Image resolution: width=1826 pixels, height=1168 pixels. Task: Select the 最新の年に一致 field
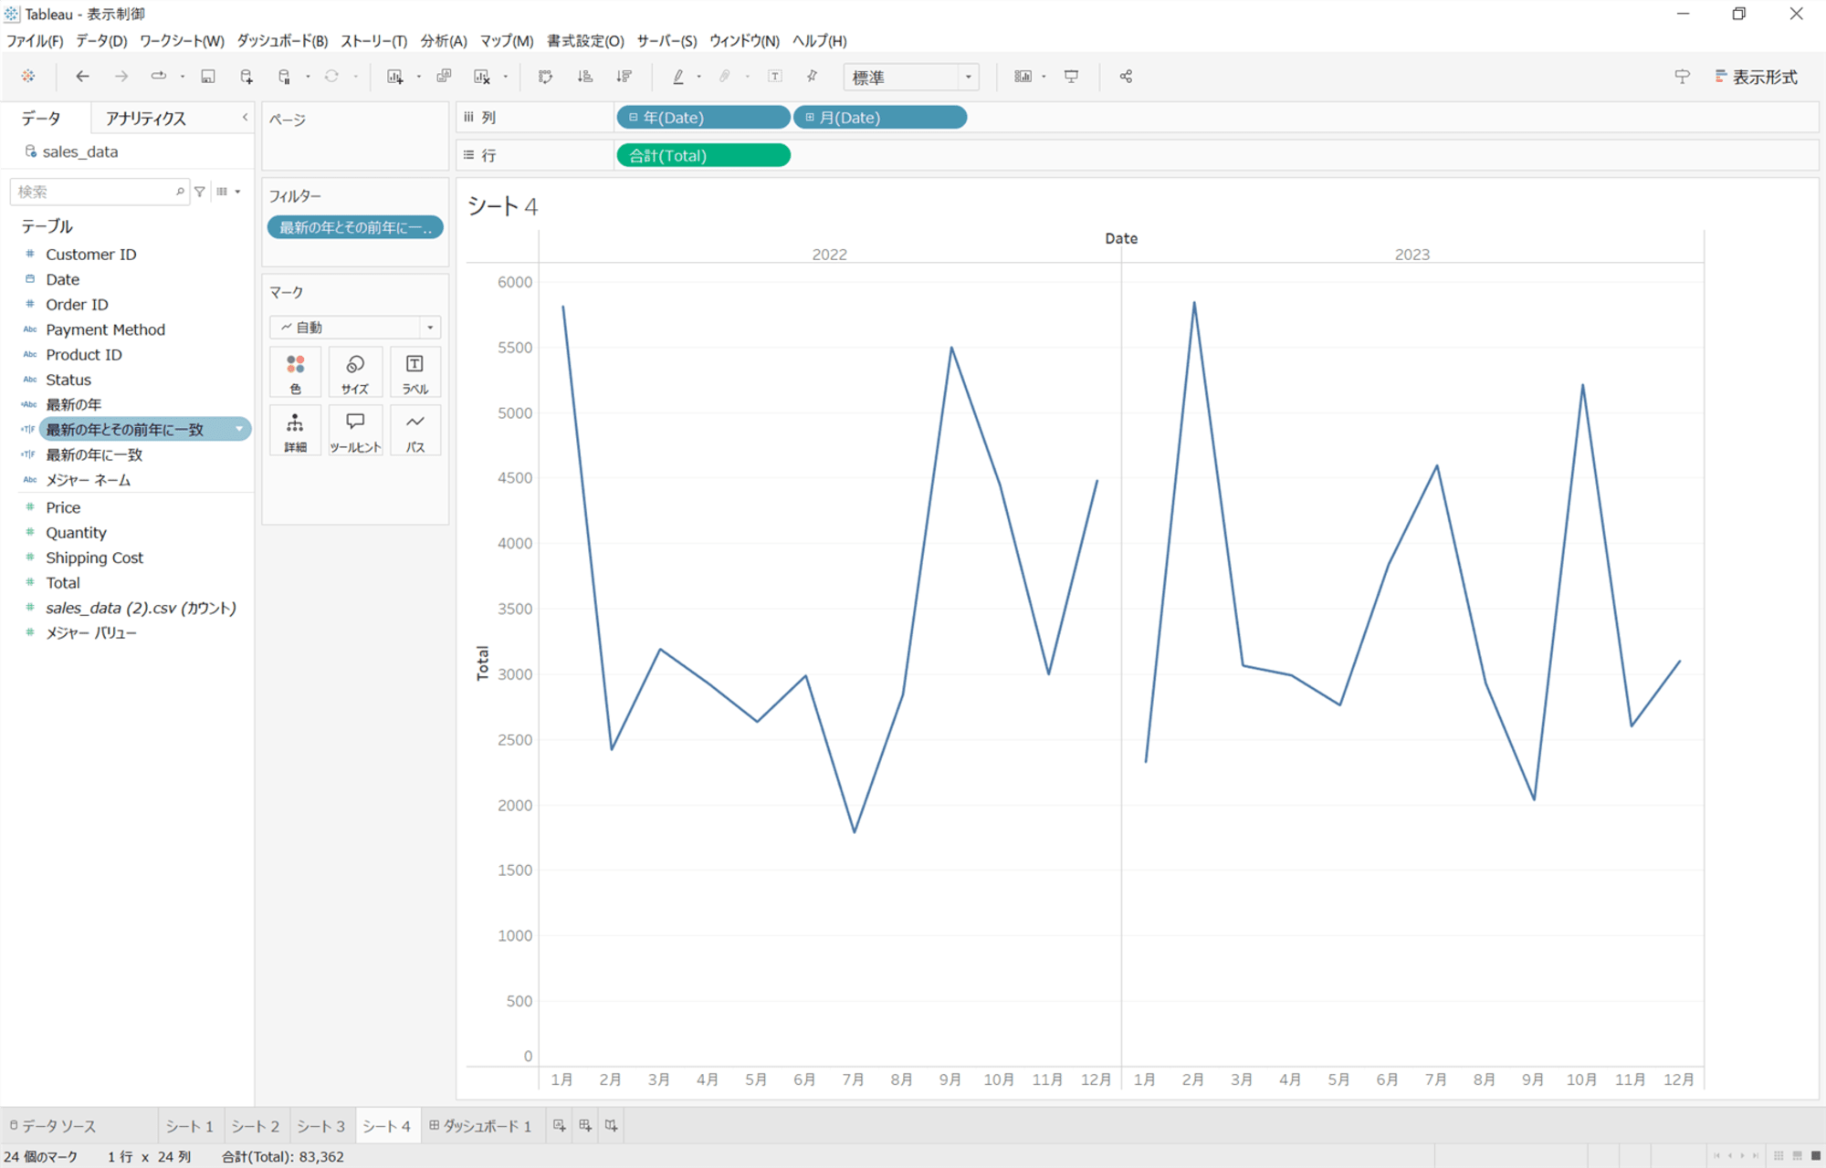point(95,454)
